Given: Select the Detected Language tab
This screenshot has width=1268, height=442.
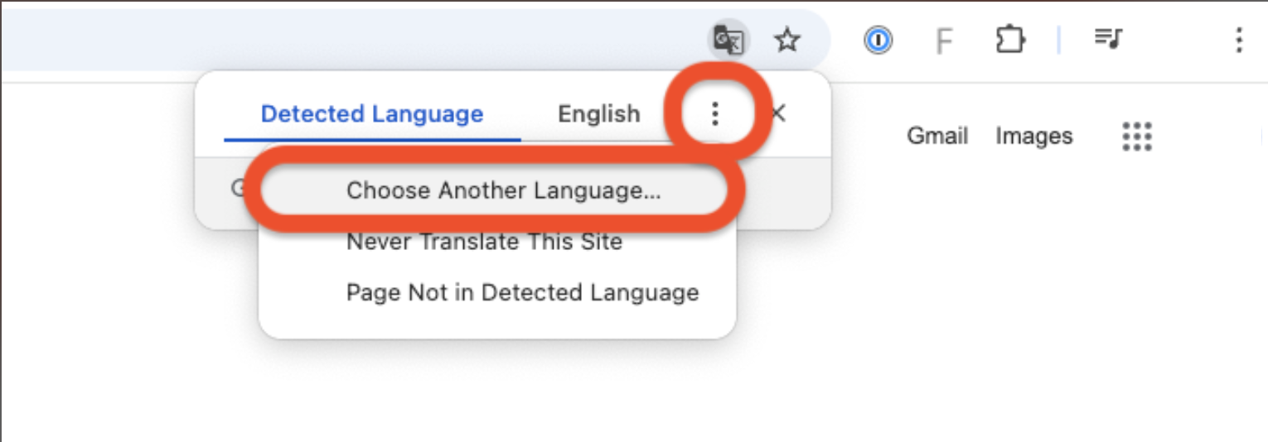Looking at the screenshot, I should (372, 113).
